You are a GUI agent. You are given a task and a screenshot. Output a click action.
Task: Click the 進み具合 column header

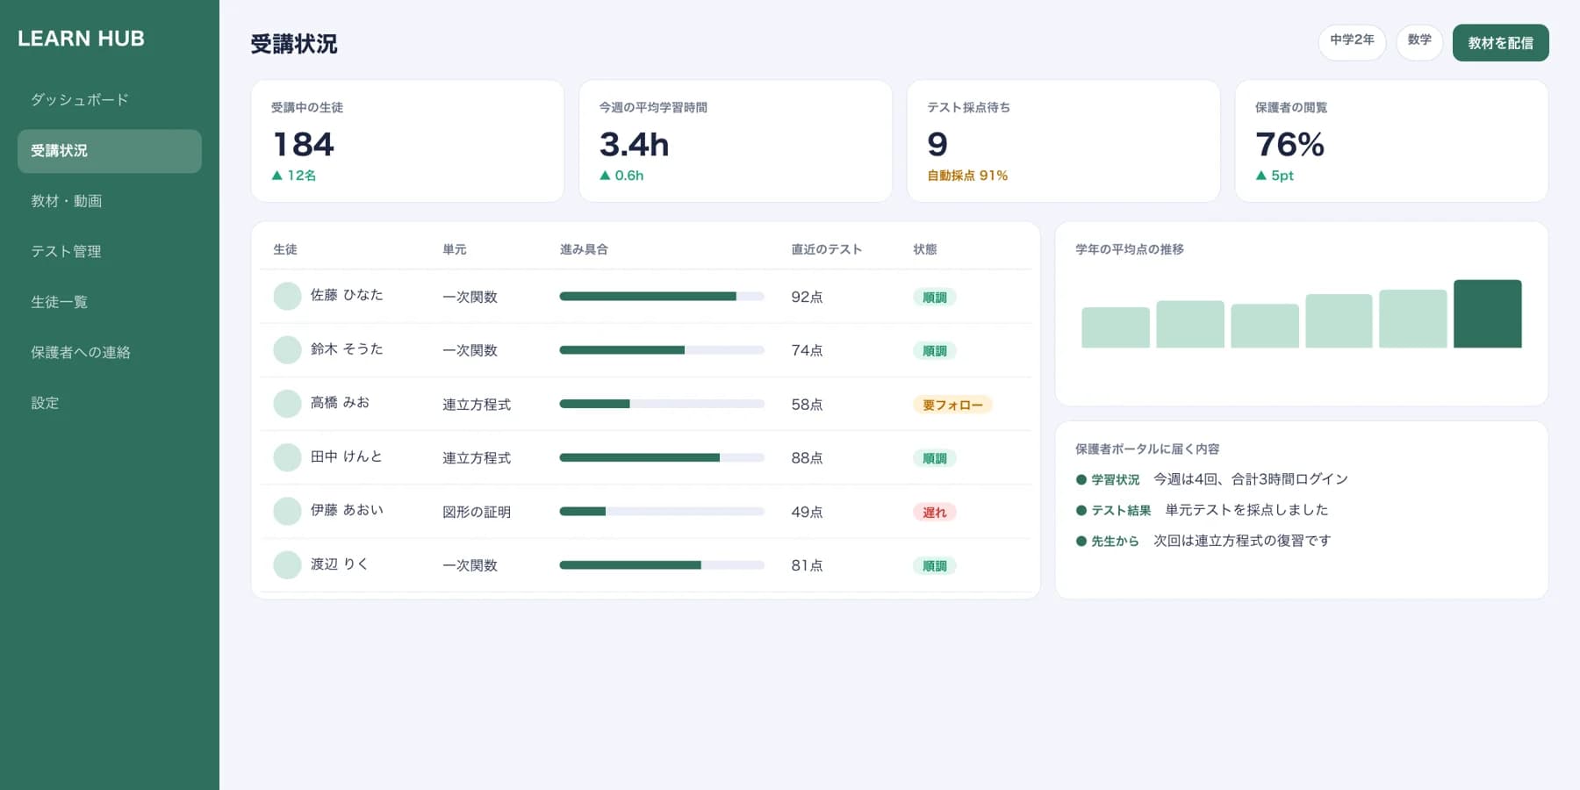pyautogui.click(x=584, y=249)
